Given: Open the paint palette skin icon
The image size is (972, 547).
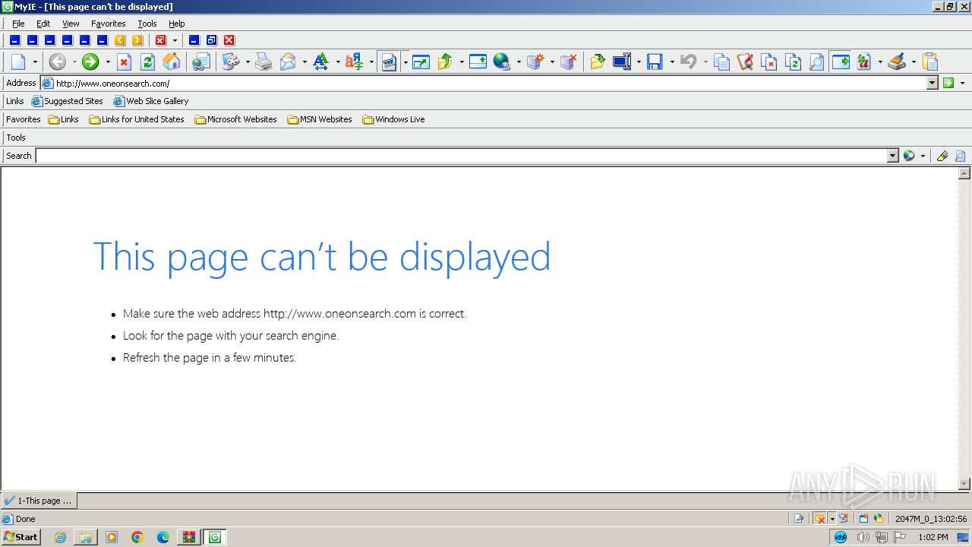Looking at the screenshot, I should (230, 62).
